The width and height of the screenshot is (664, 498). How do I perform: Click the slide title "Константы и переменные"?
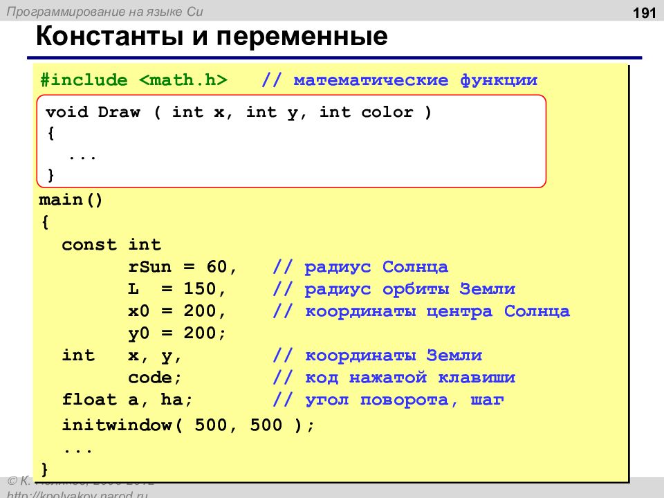(212, 36)
